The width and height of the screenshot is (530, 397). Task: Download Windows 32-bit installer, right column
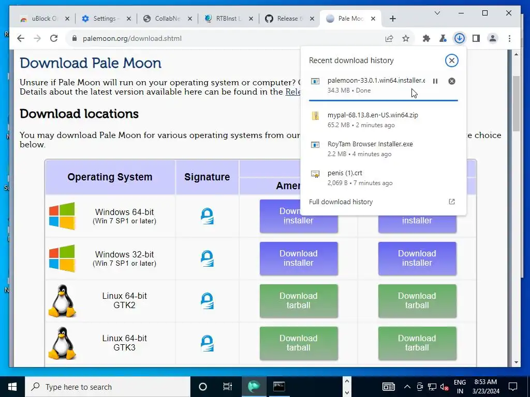pos(417,258)
